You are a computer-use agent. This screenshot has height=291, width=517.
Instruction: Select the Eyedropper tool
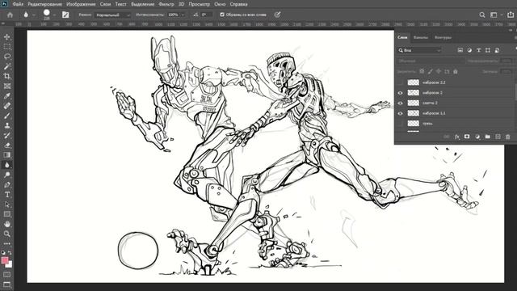point(7,96)
